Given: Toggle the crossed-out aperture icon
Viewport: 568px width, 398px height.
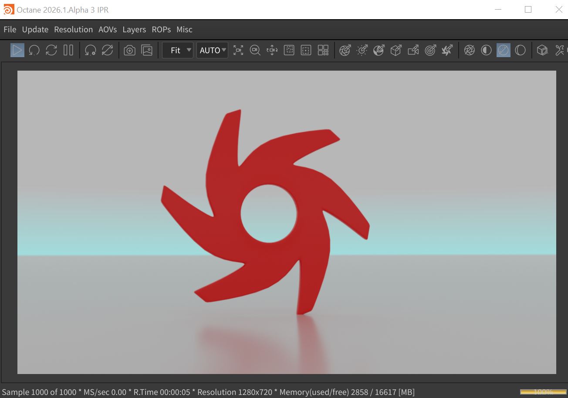Looking at the screenshot, I should coord(469,51).
